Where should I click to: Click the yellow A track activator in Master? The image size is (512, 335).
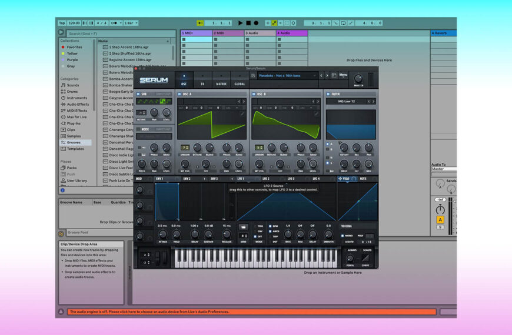coord(440,220)
